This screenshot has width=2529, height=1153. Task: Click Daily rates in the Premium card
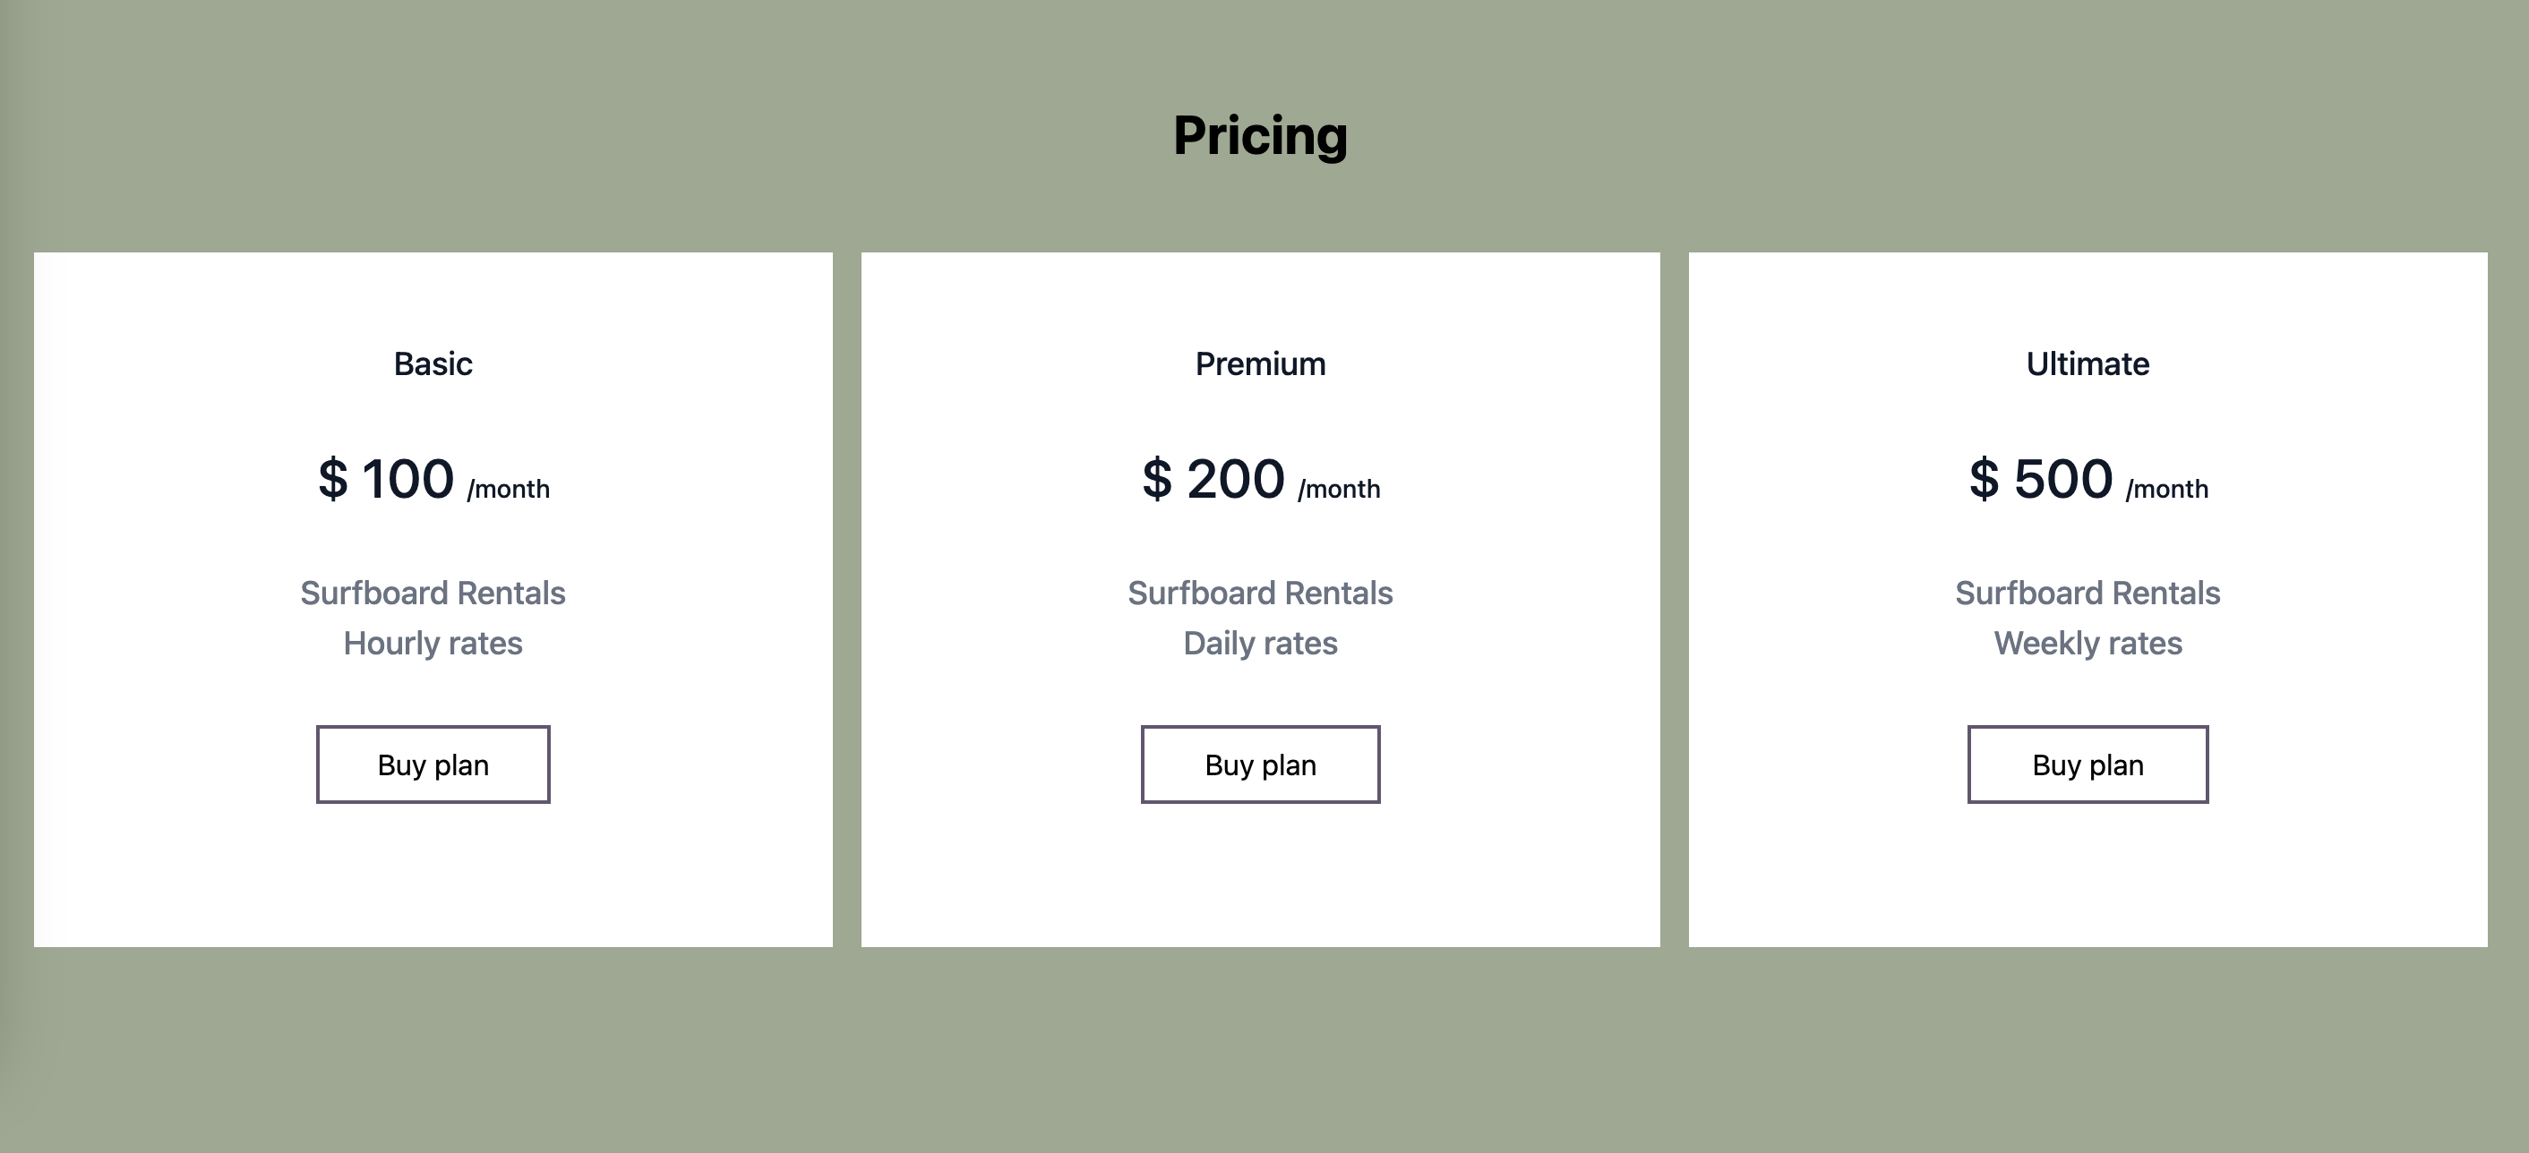tap(1260, 644)
